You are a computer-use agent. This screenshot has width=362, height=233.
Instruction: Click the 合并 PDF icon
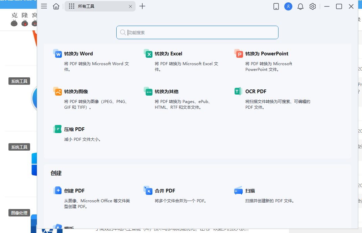[148, 190]
